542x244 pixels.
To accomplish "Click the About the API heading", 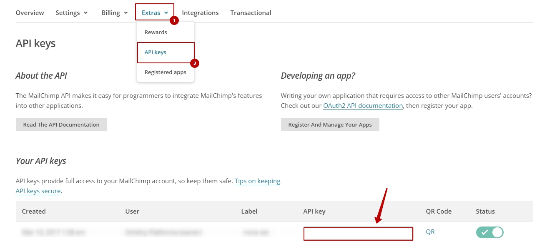I will [41, 75].
